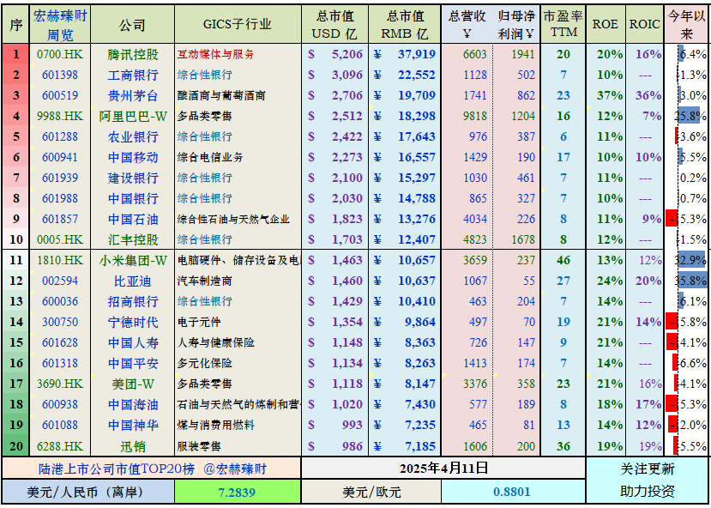Click the 多元化保险 industry cell
The width and height of the screenshot is (711, 508).
coord(238,363)
